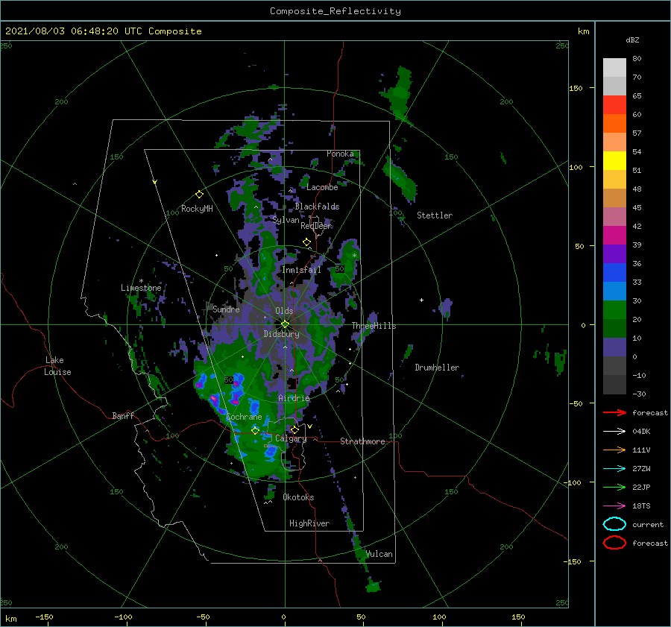
Task: Click the dBZ legend heading
Action: (x=632, y=40)
